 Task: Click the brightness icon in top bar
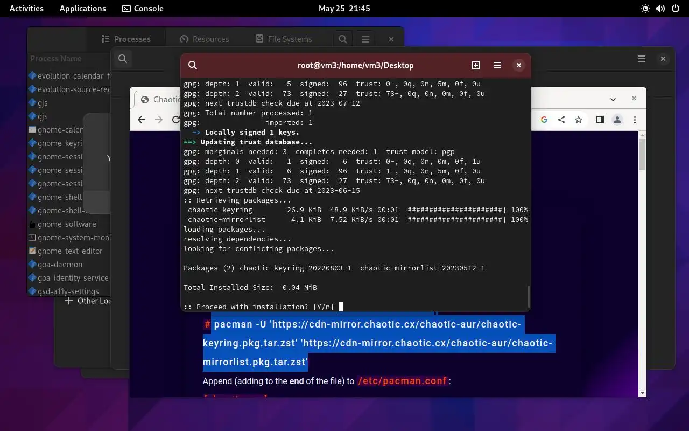point(645,9)
